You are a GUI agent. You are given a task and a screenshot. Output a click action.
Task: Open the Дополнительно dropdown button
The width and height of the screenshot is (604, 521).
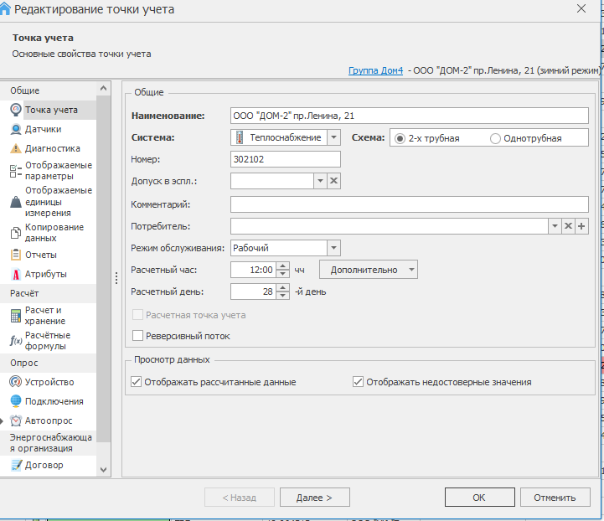pos(369,270)
